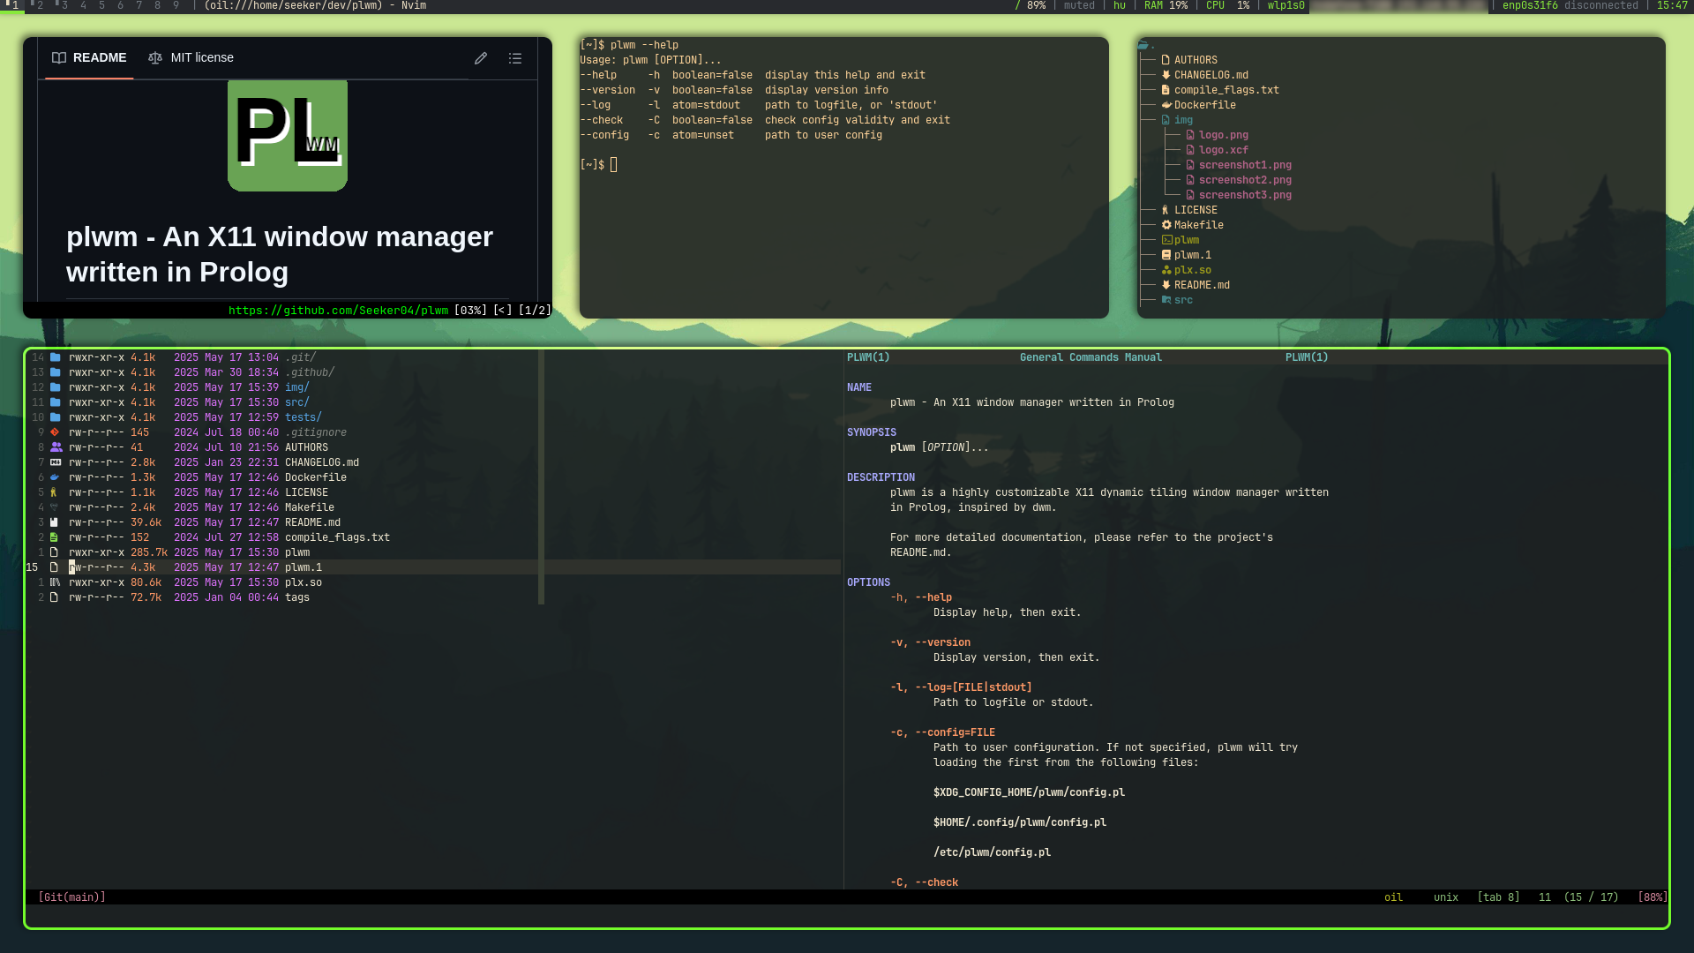Select logo.xcf in the file tree
This screenshot has width=1694, height=953.
1223,150
